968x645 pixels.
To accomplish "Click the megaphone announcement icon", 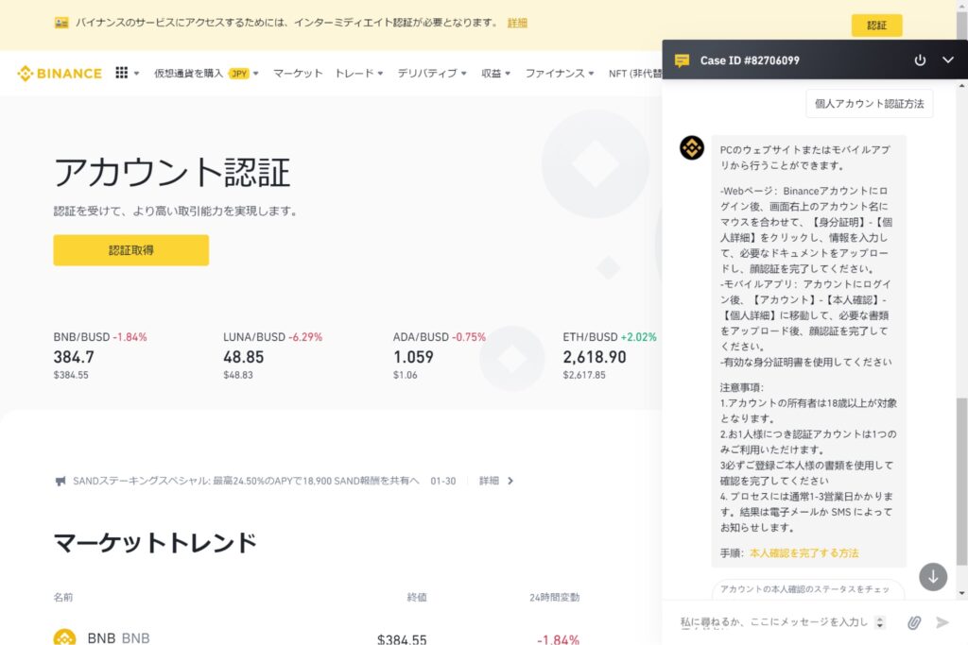I will point(60,481).
